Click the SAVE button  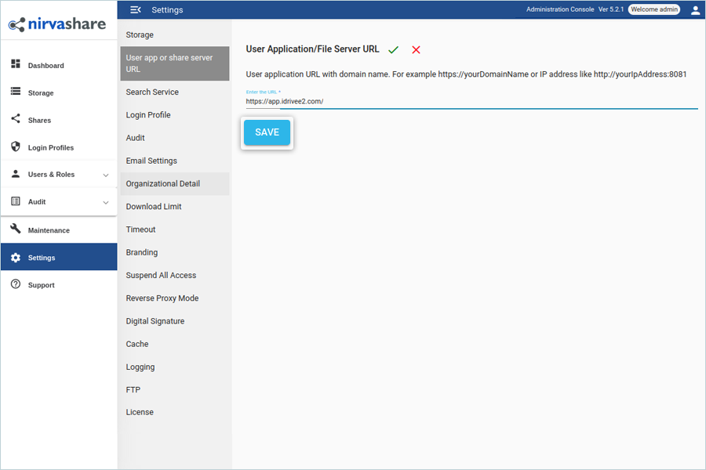coord(267,132)
